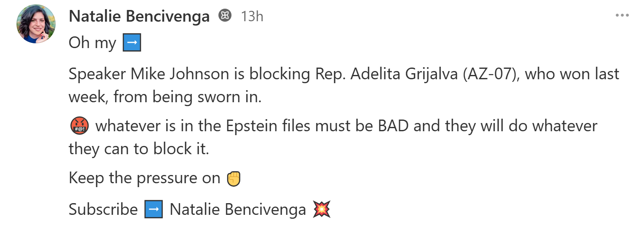Click the "Oh my" opening text
This screenshot has height=230, width=631.
[93, 43]
